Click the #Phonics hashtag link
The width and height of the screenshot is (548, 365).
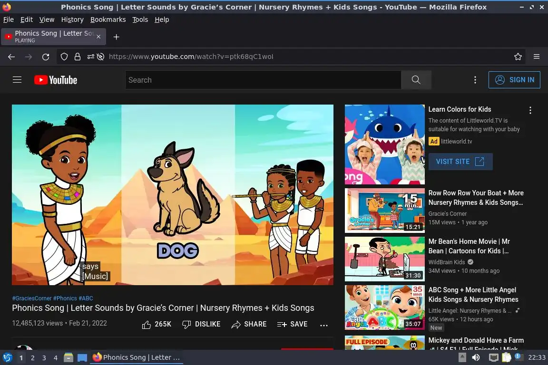[x=65, y=298]
